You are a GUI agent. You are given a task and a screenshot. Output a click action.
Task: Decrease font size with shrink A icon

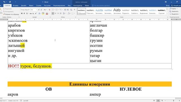tap(42, 10)
